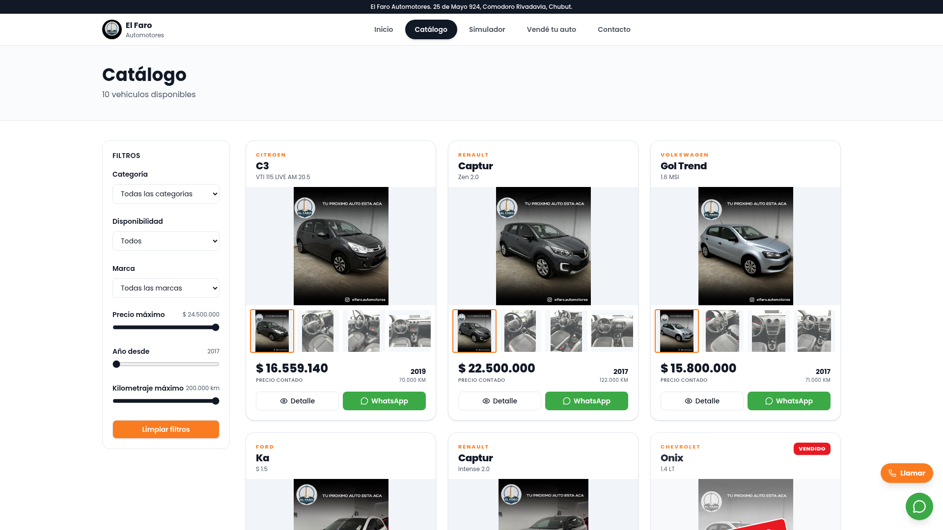Click the WhatsApp icon on the C3 card
Viewport: 943px width, 530px height.
point(364,401)
